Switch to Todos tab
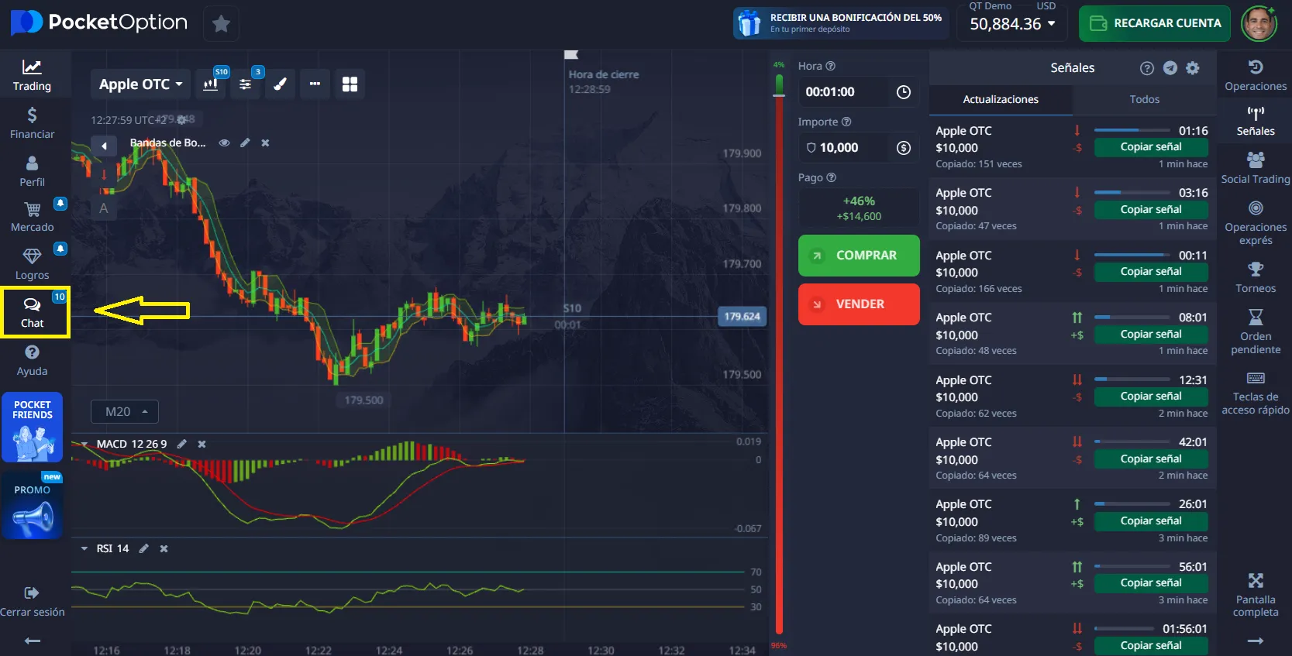Image resolution: width=1292 pixels, height=656 pixels. point(1145,99)
